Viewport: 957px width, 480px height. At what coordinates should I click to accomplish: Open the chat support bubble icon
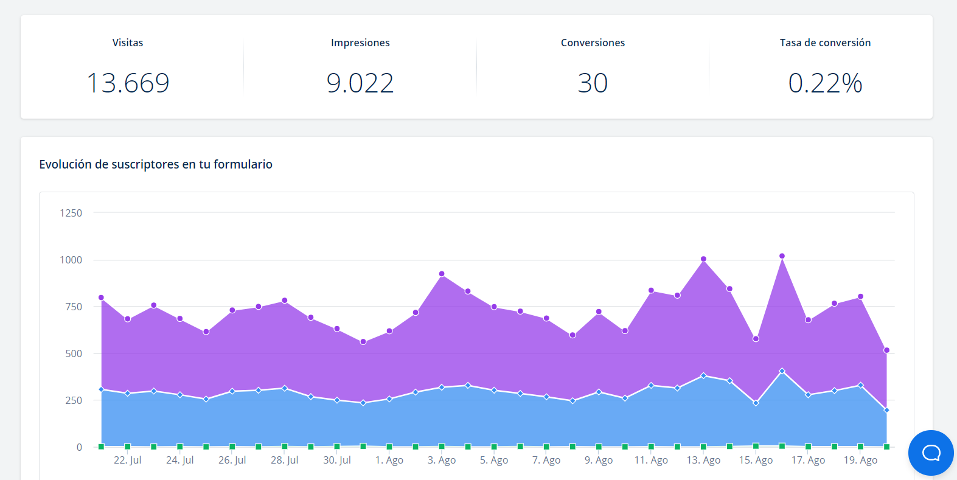pyautogui.click(x=931, y=453)
